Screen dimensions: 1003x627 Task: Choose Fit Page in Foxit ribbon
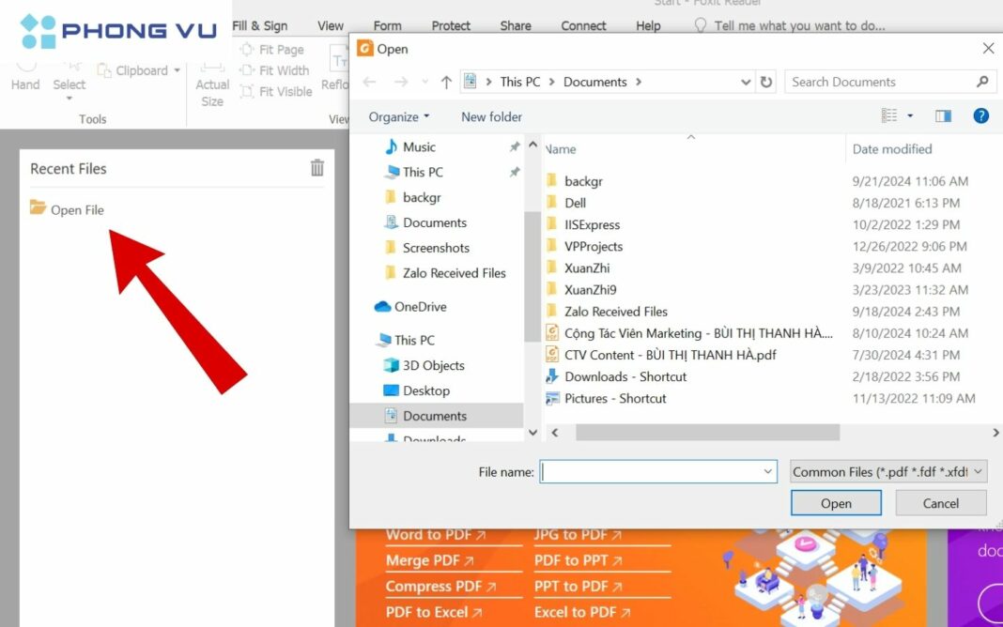coord(272,50)
